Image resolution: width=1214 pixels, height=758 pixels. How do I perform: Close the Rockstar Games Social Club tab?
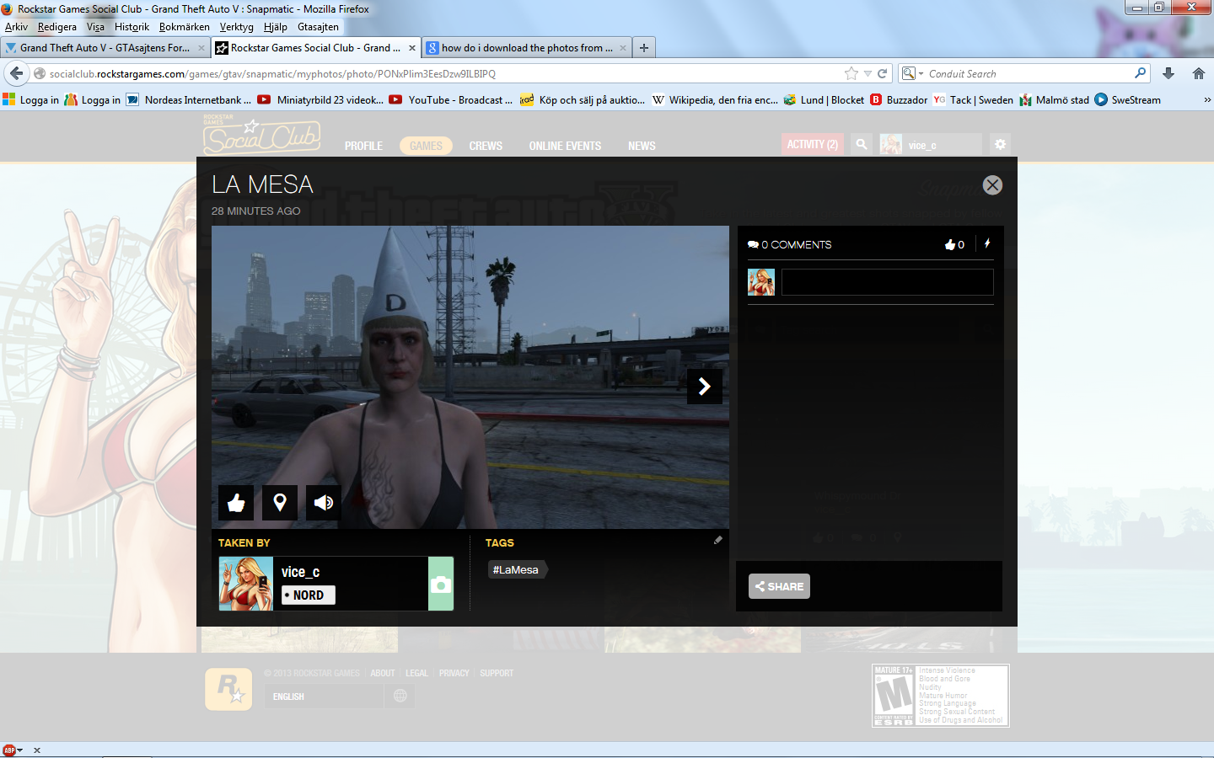[412, 48]
